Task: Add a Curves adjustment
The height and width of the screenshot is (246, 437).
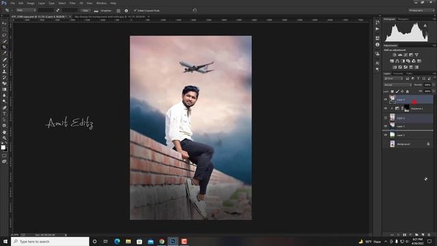Action: coord(406,55)
